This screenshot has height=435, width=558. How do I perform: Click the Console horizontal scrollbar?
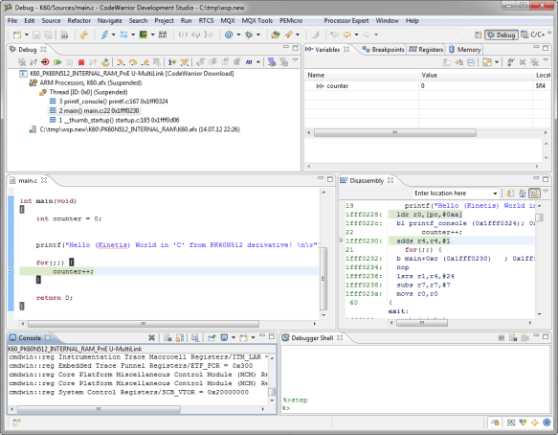point(99,409)
